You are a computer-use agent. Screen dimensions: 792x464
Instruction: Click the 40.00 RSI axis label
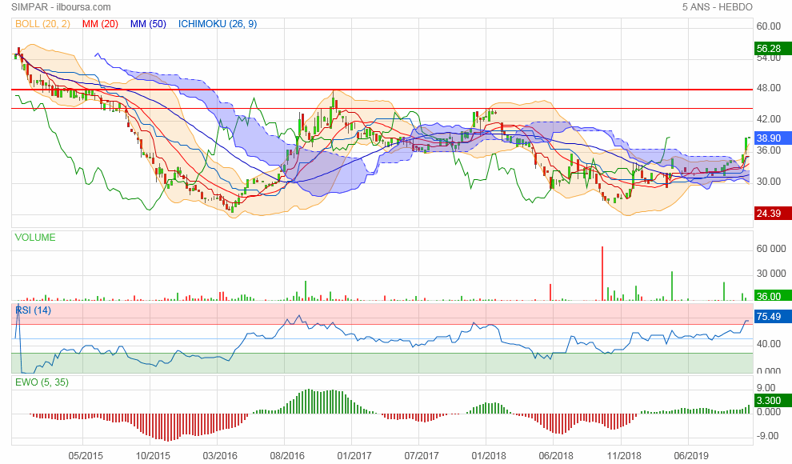(x=768, y=344)
